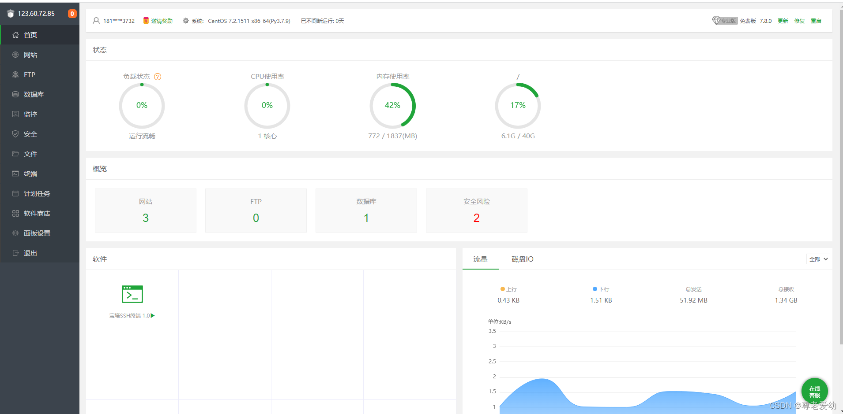The width and height of the screenshot is (843, 414).
Task: Click the 网站 globe icon
Action: (15, 55)
